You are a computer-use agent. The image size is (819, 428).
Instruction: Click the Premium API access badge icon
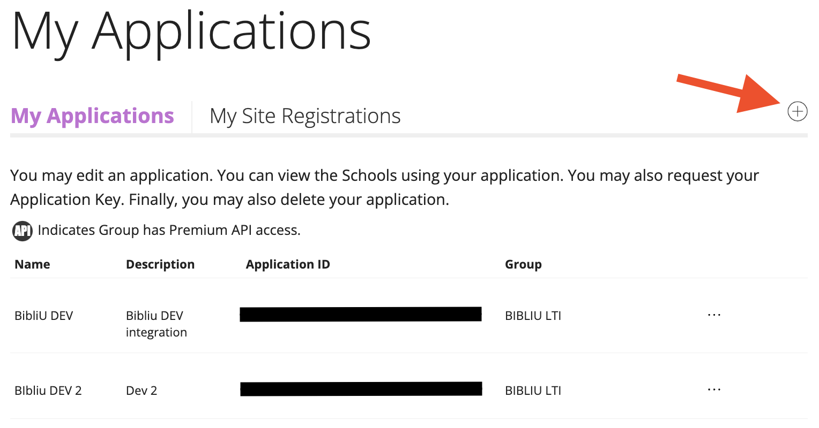pyautogui.click(x=23, y=231)
